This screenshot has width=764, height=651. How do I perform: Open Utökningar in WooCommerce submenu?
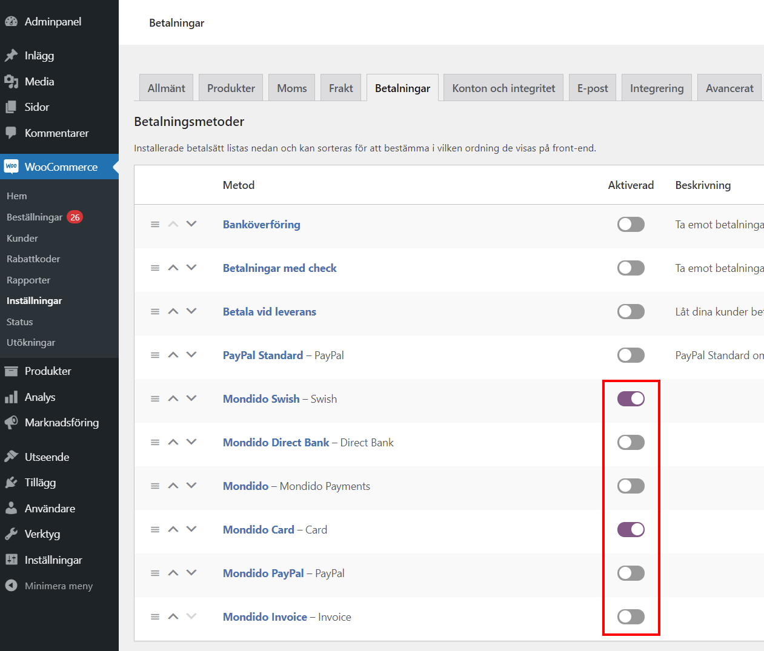tap(31, 343)
